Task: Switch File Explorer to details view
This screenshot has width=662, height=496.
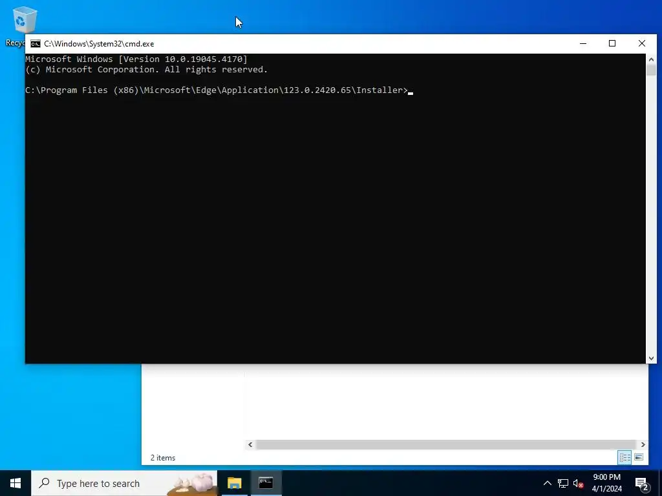Action: point(625,458)
